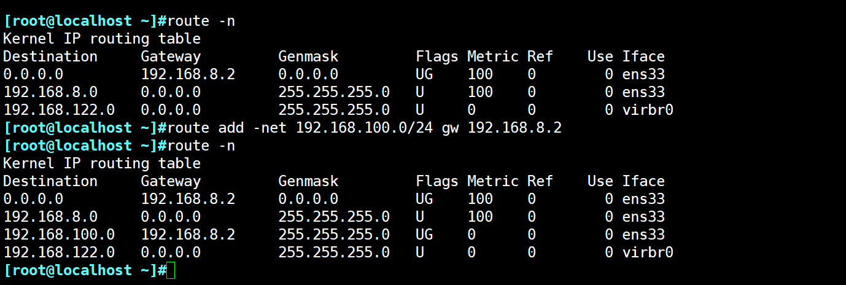Screen dimensions: 846x285
Task: Click the Destination header in the first table
Action: pos(50,57)
